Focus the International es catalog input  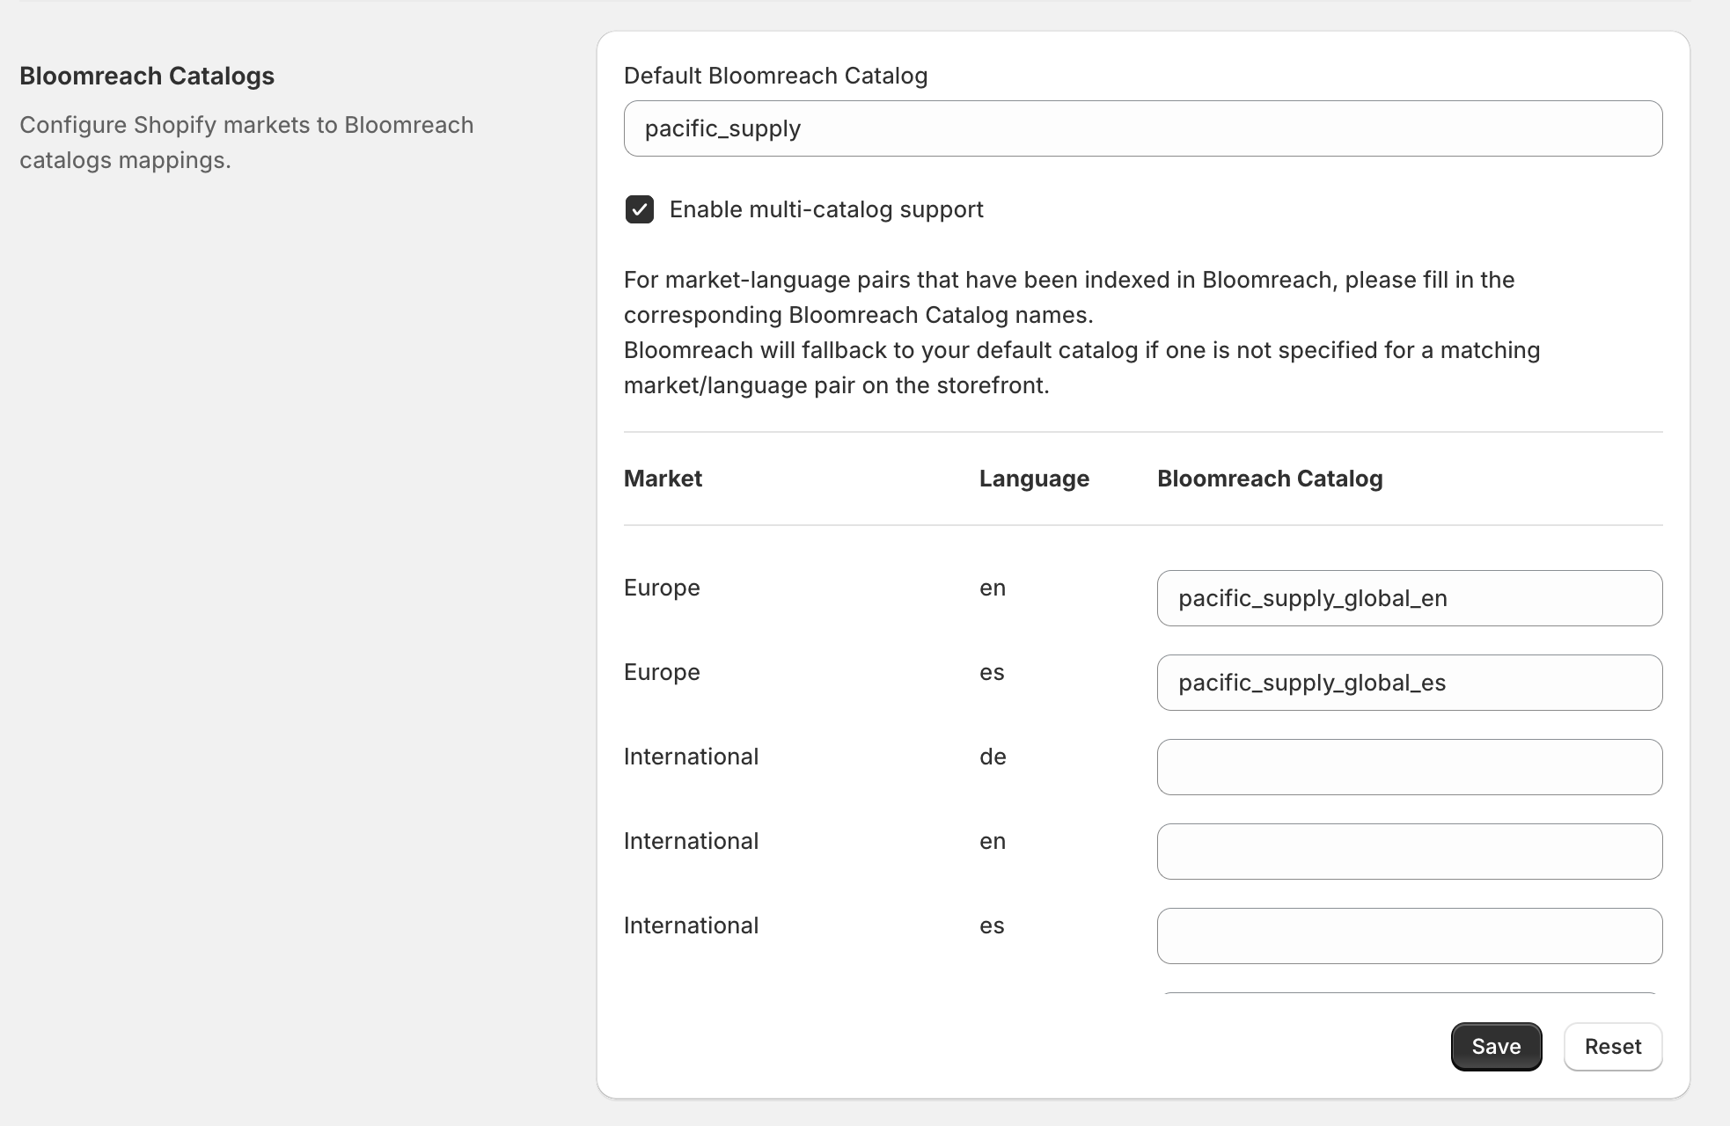pos(1409,936)
